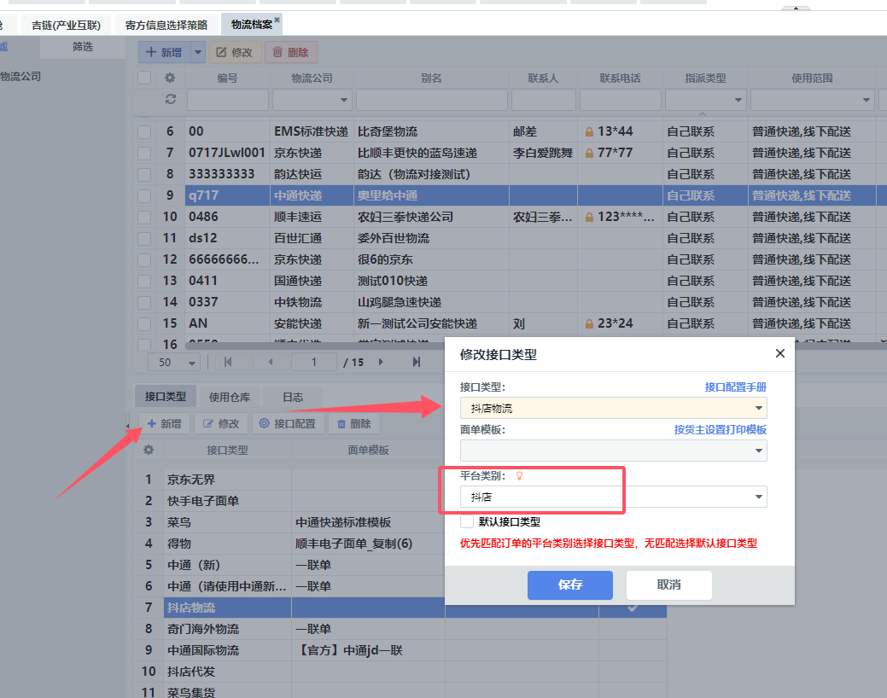Toggle the select-all checkbox in grid header
The width and height of the screenshot is (887, 698).
click(x=145, y=78)
